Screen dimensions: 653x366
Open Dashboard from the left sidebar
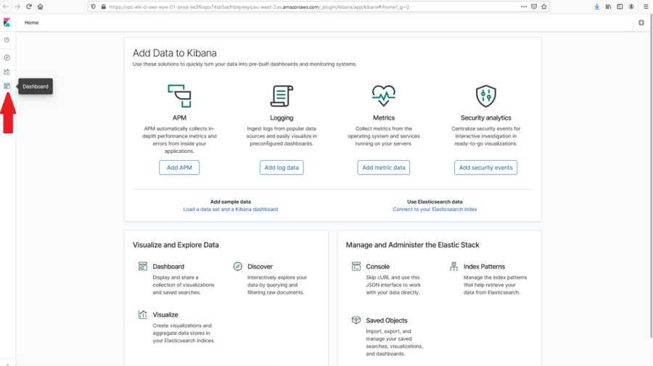click(x=7, y=86)
